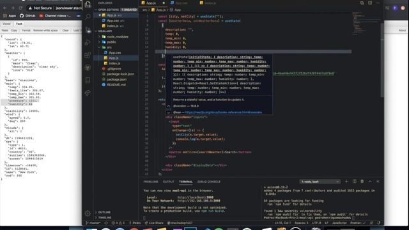Reload the page in Chrome window
This screenshot has height=230, width=409.
tap(20, 8)
